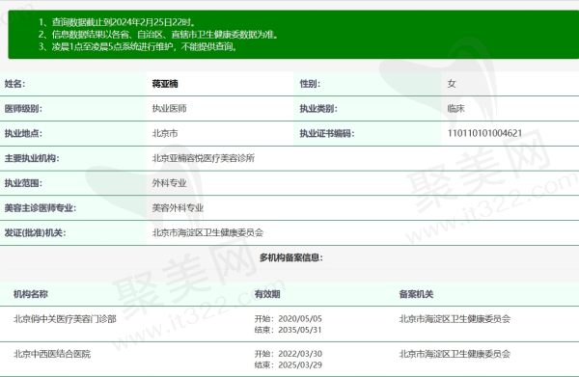Click the '执业类别:' label

click(318, 108)
